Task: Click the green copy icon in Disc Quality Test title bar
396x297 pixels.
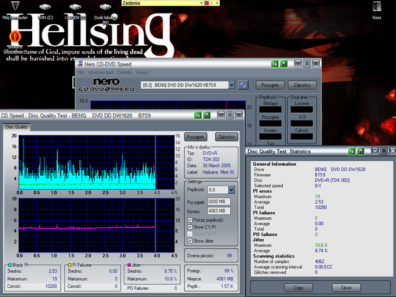Action: tap(198, 116)
